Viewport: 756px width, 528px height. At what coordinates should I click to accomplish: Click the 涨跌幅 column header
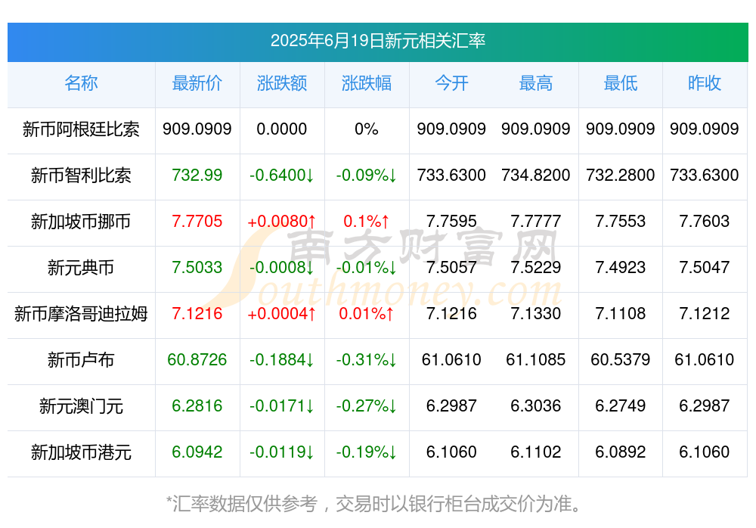[x=367, y=83]
